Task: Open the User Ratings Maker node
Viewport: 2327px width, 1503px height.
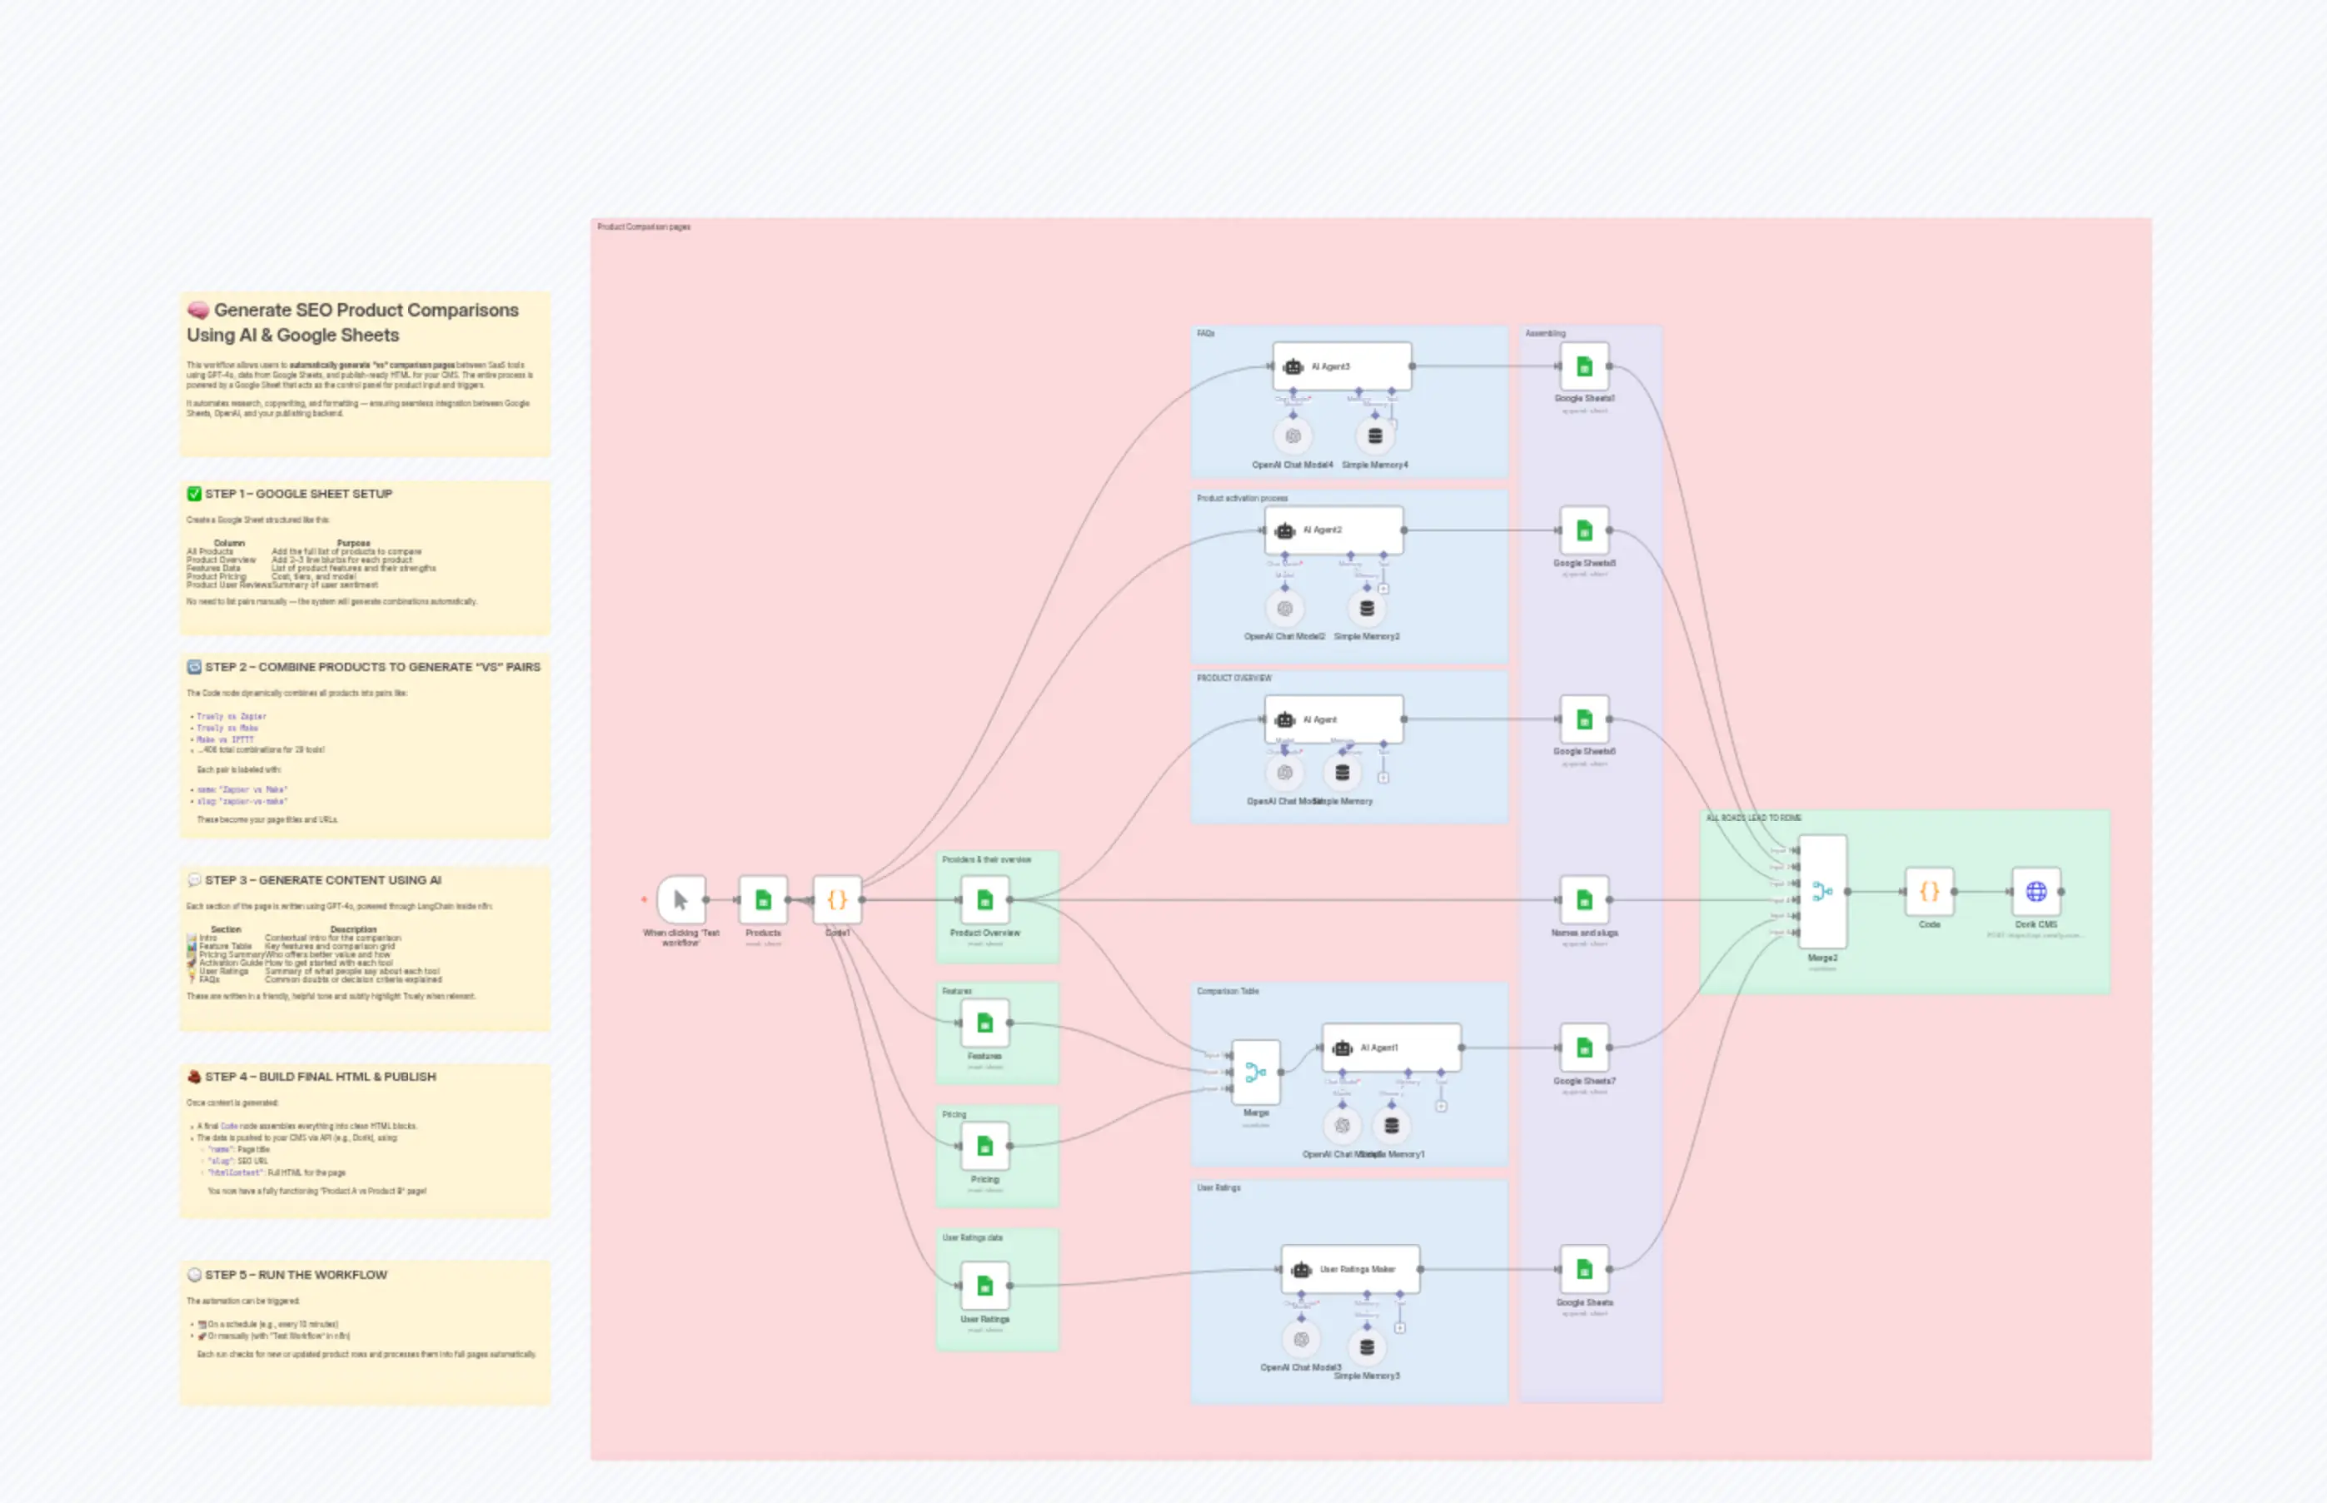Action: pos(1350,1269)
